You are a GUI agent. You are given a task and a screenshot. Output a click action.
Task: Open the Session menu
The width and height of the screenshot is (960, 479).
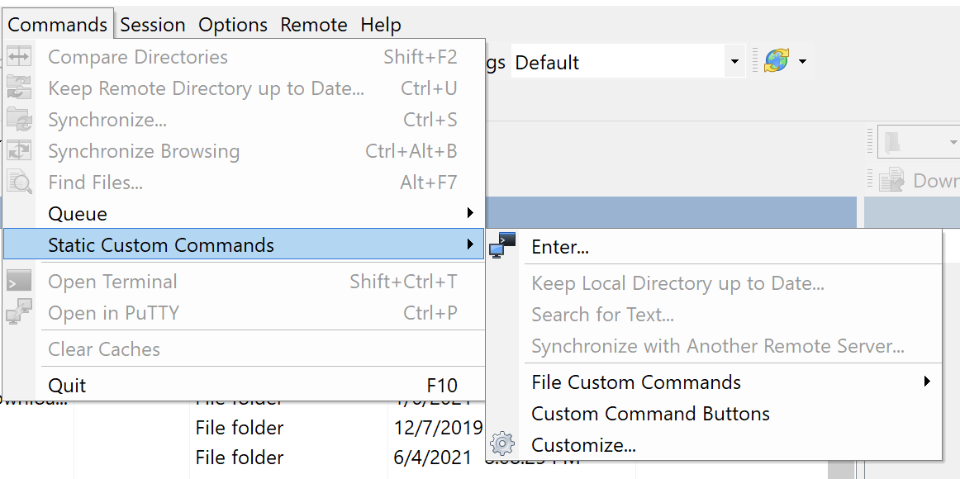coord(153,25)
